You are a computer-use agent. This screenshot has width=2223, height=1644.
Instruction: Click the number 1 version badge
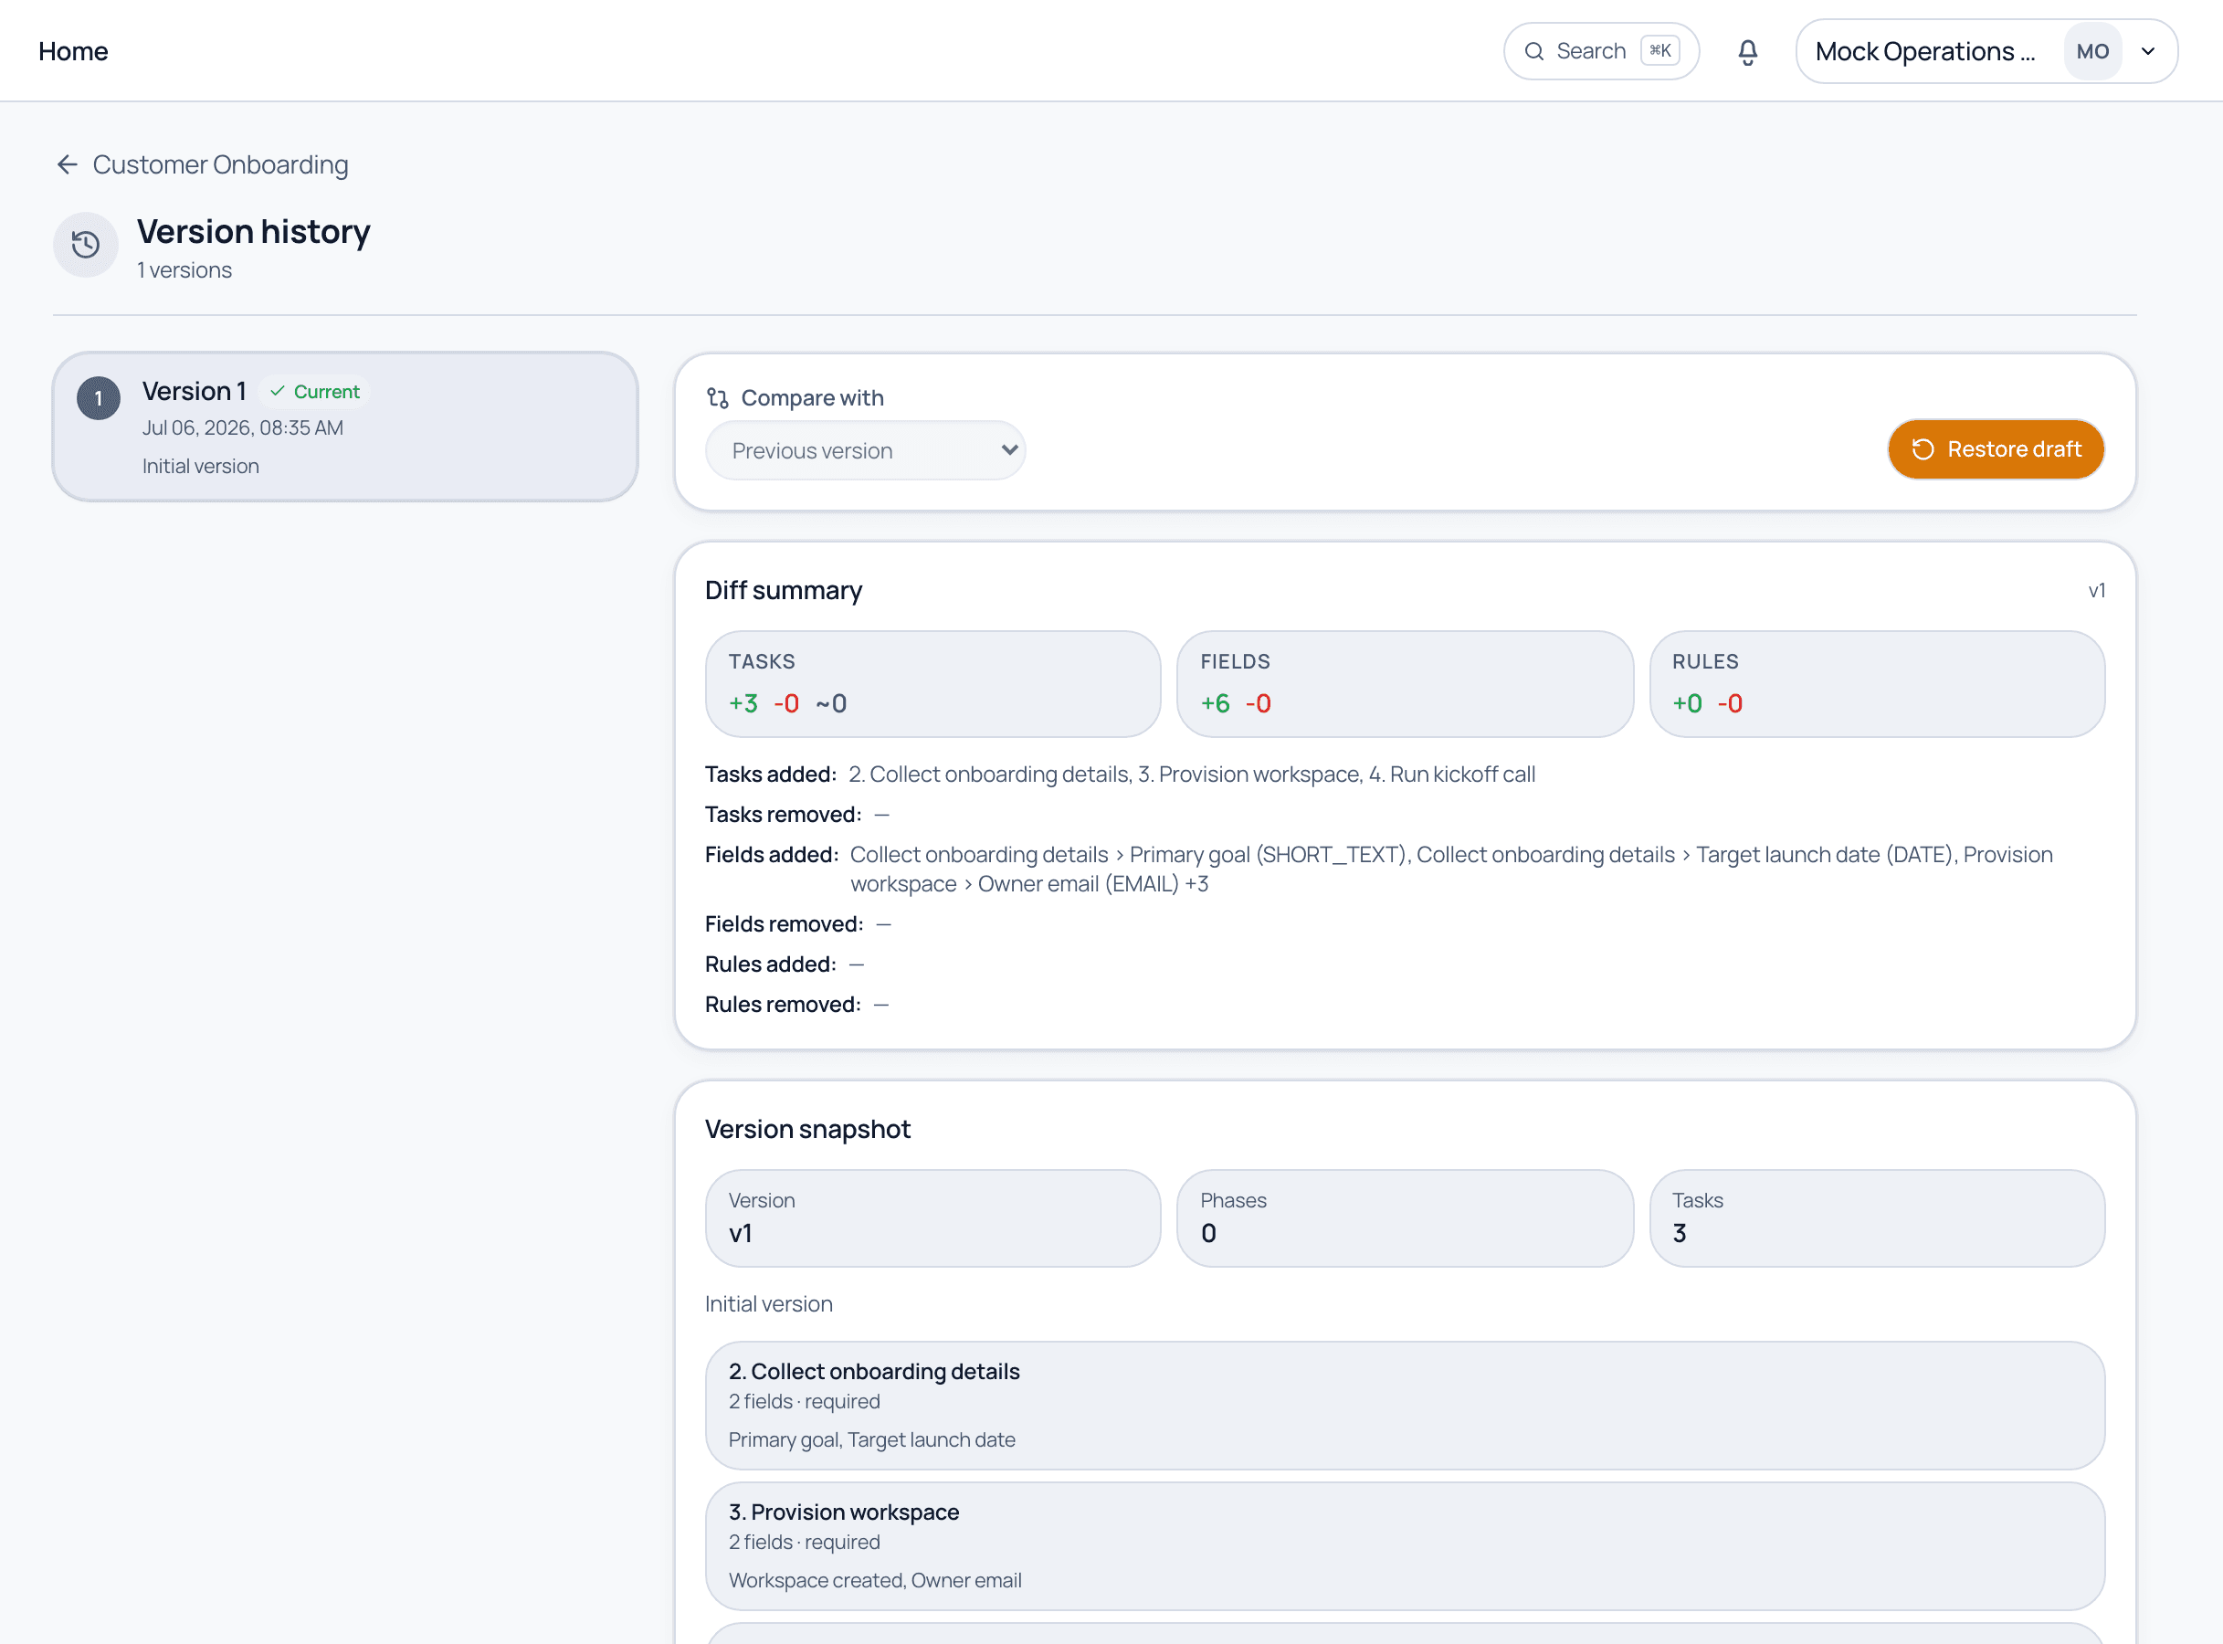coord(99,398)
